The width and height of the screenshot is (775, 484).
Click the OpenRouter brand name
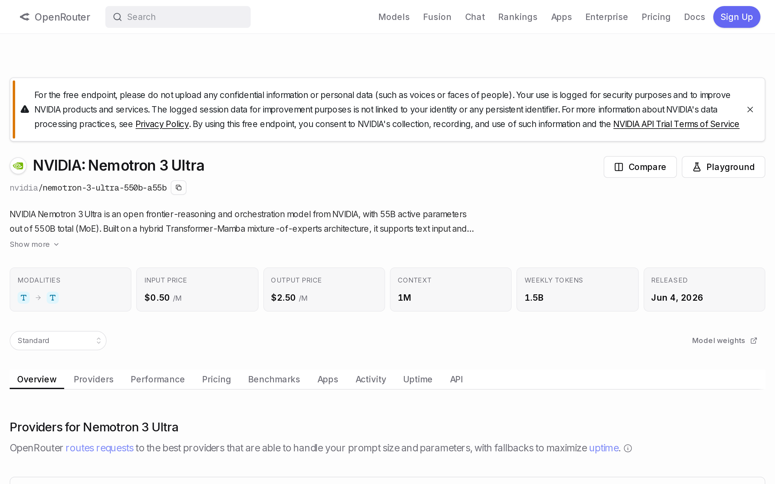coord(62,17)
